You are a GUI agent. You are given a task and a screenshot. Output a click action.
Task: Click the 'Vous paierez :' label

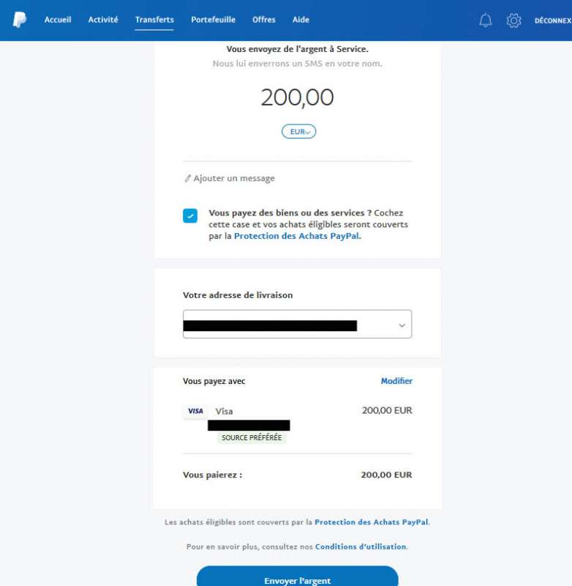pos(212,475)
